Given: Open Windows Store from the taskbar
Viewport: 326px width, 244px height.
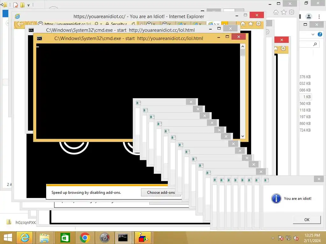Looking at the screenshot, I should pyautogui.click(x=65, y=238).
